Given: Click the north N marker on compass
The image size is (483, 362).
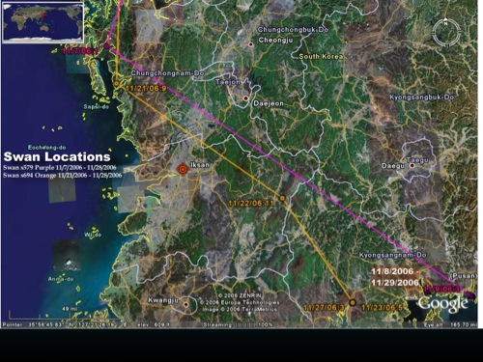Looking at the screenshot, I should [x=446, y=23].
